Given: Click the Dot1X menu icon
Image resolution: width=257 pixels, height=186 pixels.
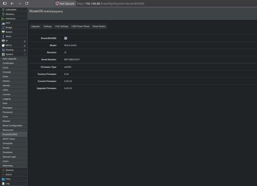Looking at the screenshot, I should [3, 175].
